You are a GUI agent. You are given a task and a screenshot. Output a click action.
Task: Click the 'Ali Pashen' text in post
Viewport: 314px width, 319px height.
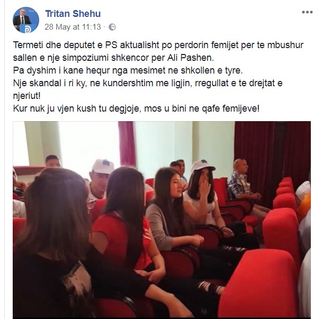tap(190, 58)
